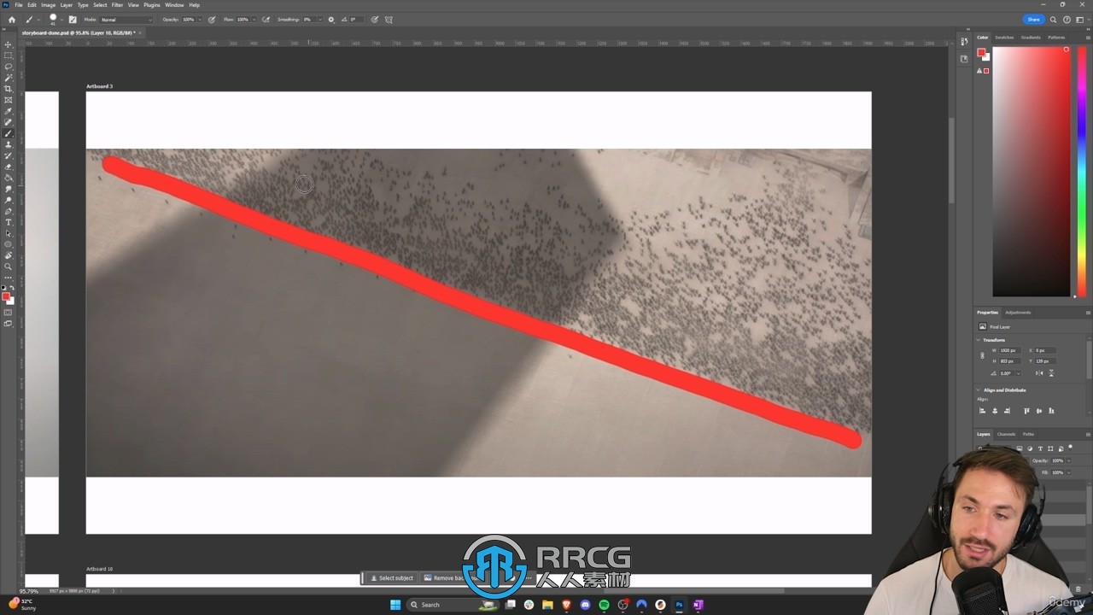Swap foreground and background colors

(x=12, y=288)
